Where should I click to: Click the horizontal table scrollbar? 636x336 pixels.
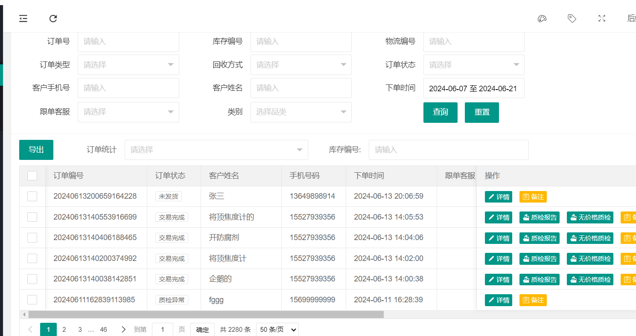tap(206, 314)
